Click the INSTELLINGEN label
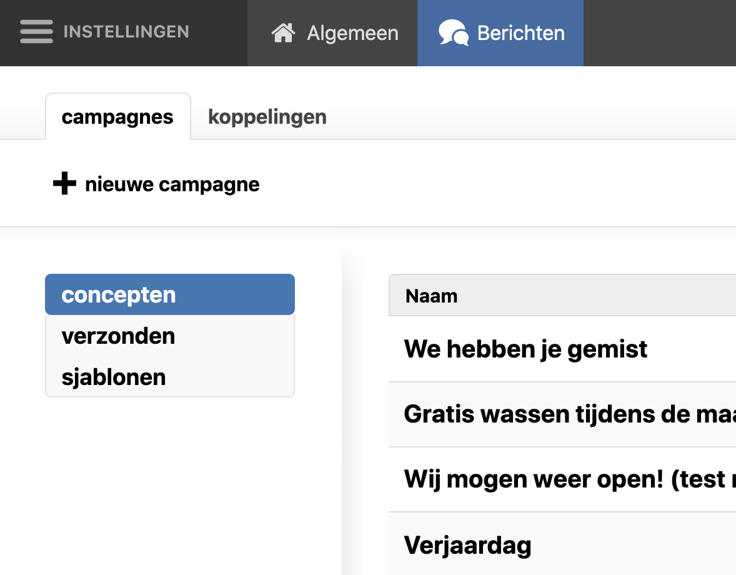736x575 pixels. click(126, 32)
